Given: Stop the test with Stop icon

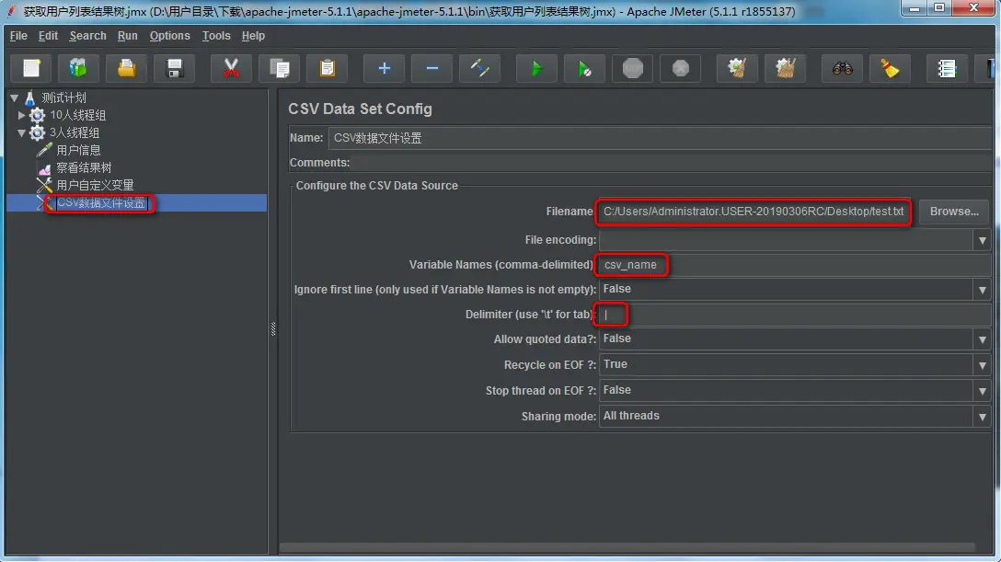Looking at the screenshot, I should 633,68.
